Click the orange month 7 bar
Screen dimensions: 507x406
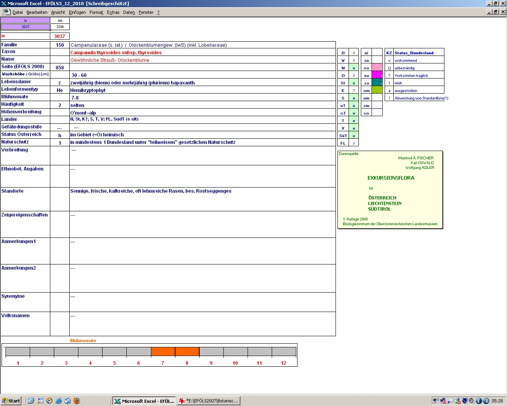pos(163,351)
